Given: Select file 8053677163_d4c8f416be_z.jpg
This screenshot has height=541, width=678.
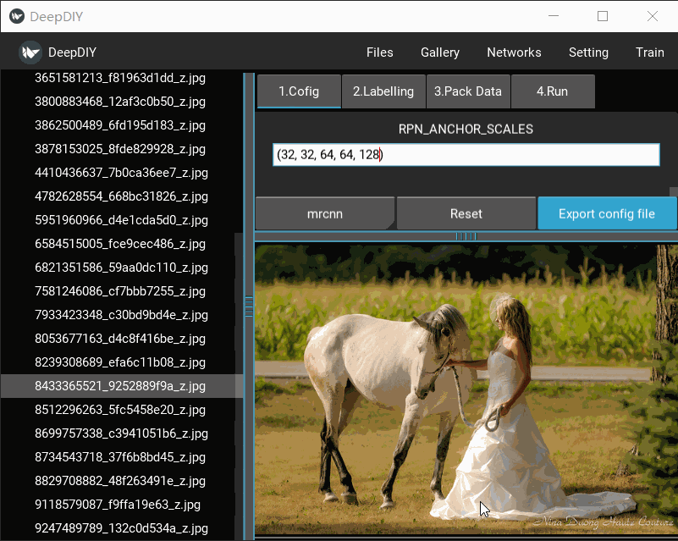Looking at the screenshot, I should pos(120,339).
